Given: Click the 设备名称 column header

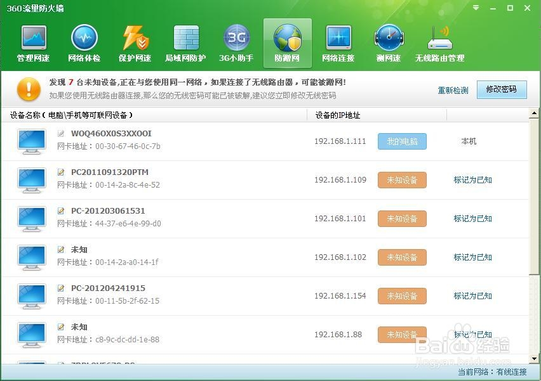Looking at the screenshot, I should 154,115.
